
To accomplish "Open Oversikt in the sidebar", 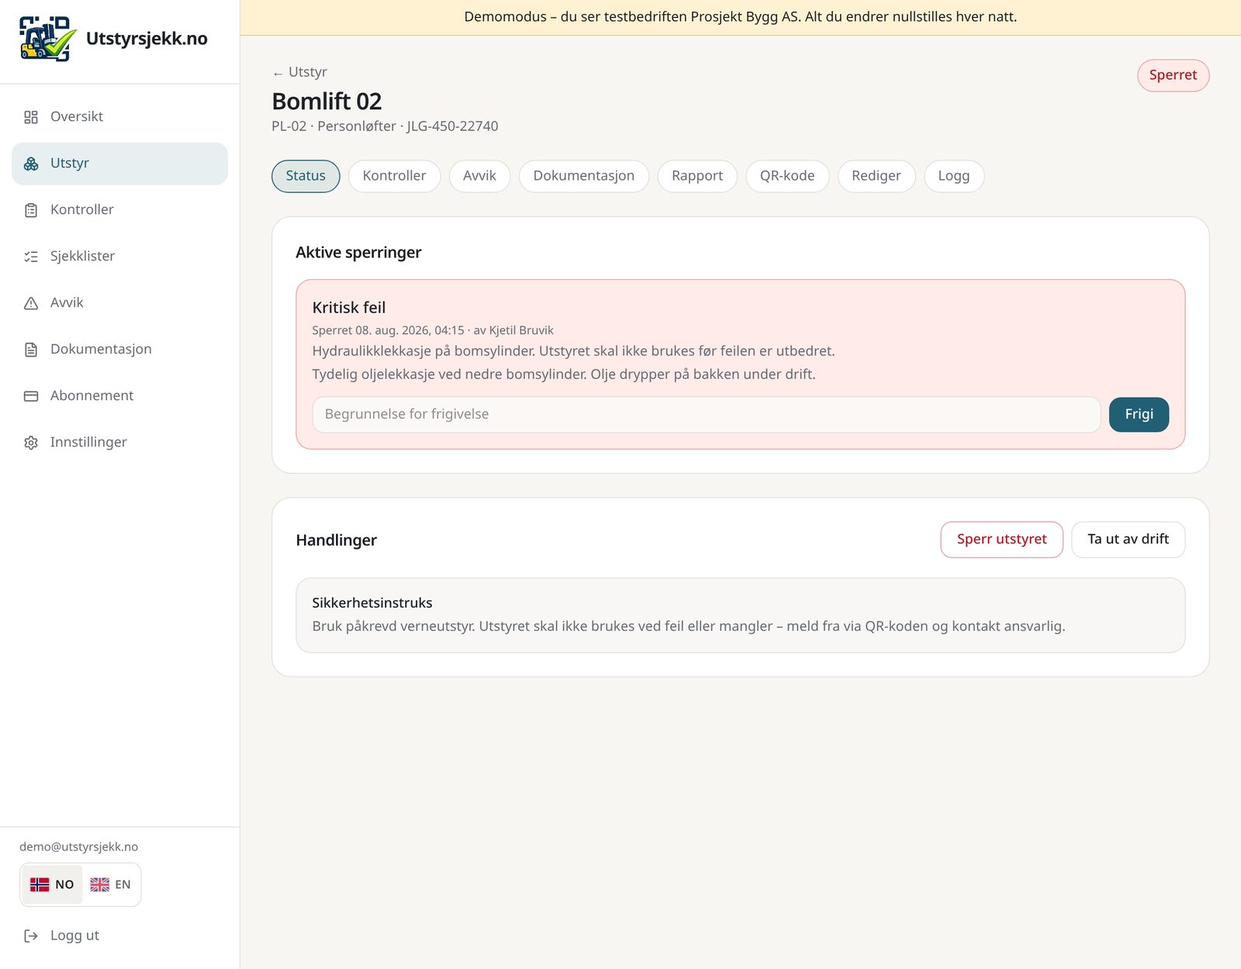I will click(119, 117).
